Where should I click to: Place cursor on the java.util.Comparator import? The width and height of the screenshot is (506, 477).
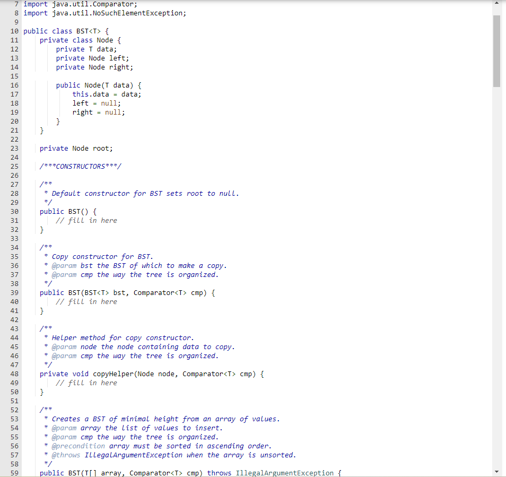tap(80, 4)
